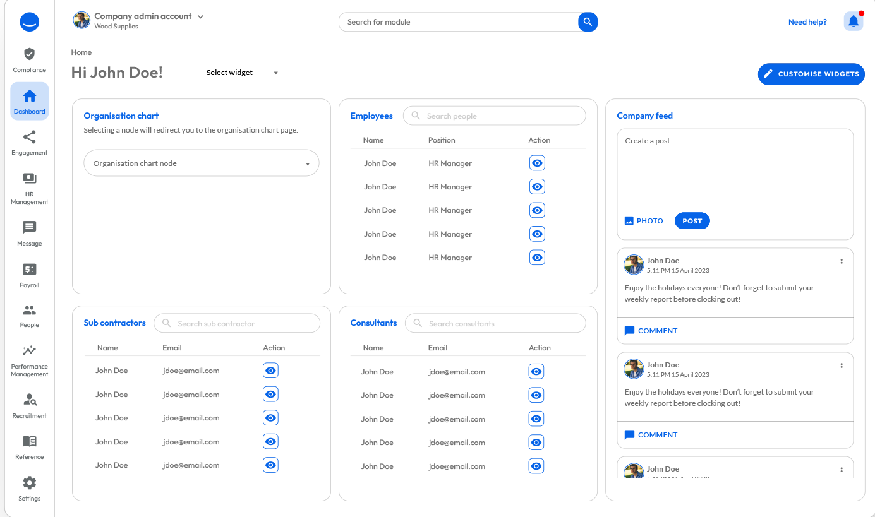Open HR Management in the sidebar
Screen dimensions: 875x517
(x=29, y=179)
